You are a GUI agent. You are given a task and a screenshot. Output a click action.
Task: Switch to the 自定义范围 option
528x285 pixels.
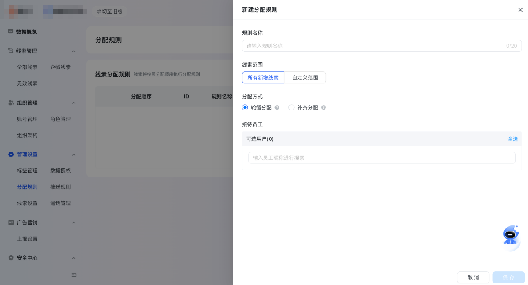click(x=305, y=77)
